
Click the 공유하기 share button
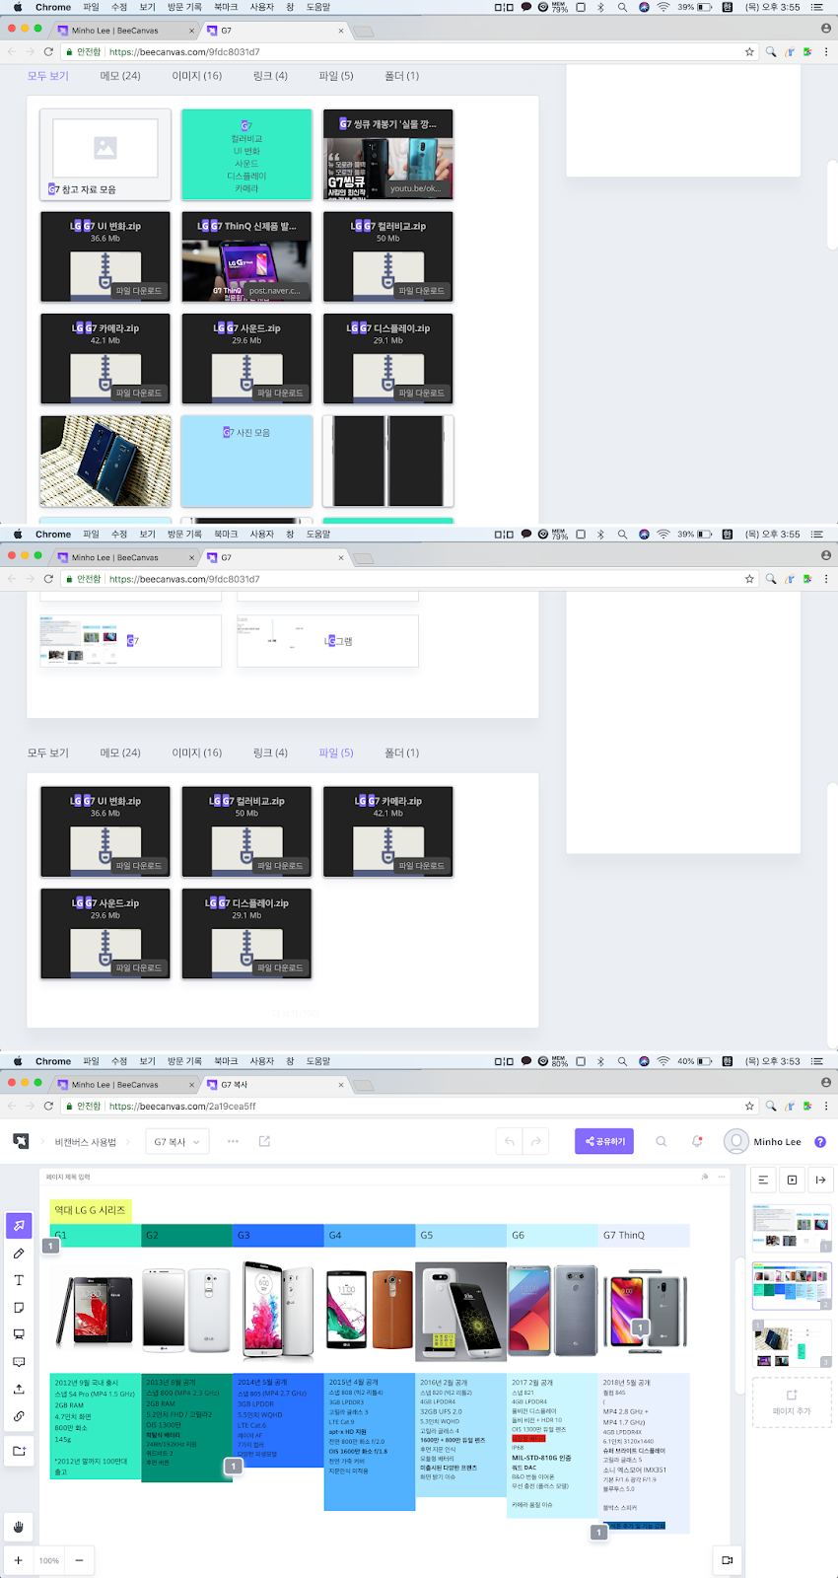click(604, 1141)
